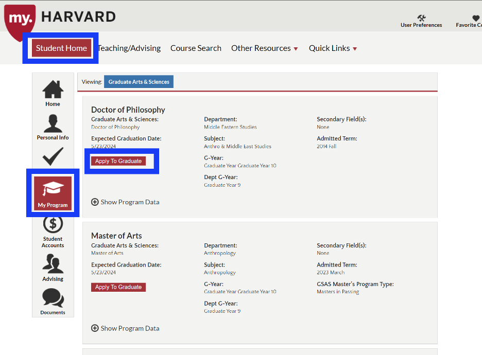Image resolution: width=482 pixels, height=355 pixels.
Task: Expand Show Program Data under Master of Arts
Action: tap(125, 328)
